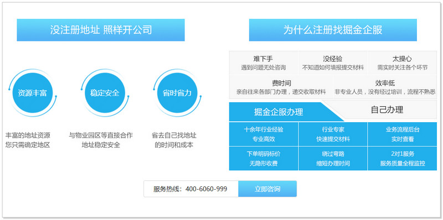The image size is (443, 220).
Task: Click the 2对1服务 tile
Action: click(x=403, y=158)
